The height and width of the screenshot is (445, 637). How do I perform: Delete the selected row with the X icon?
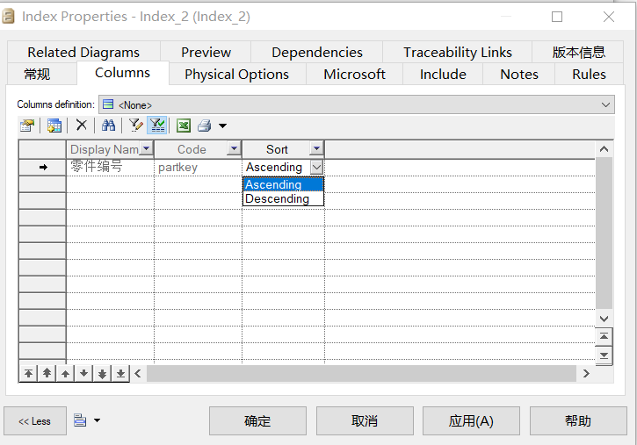click(x=81, y=125)
